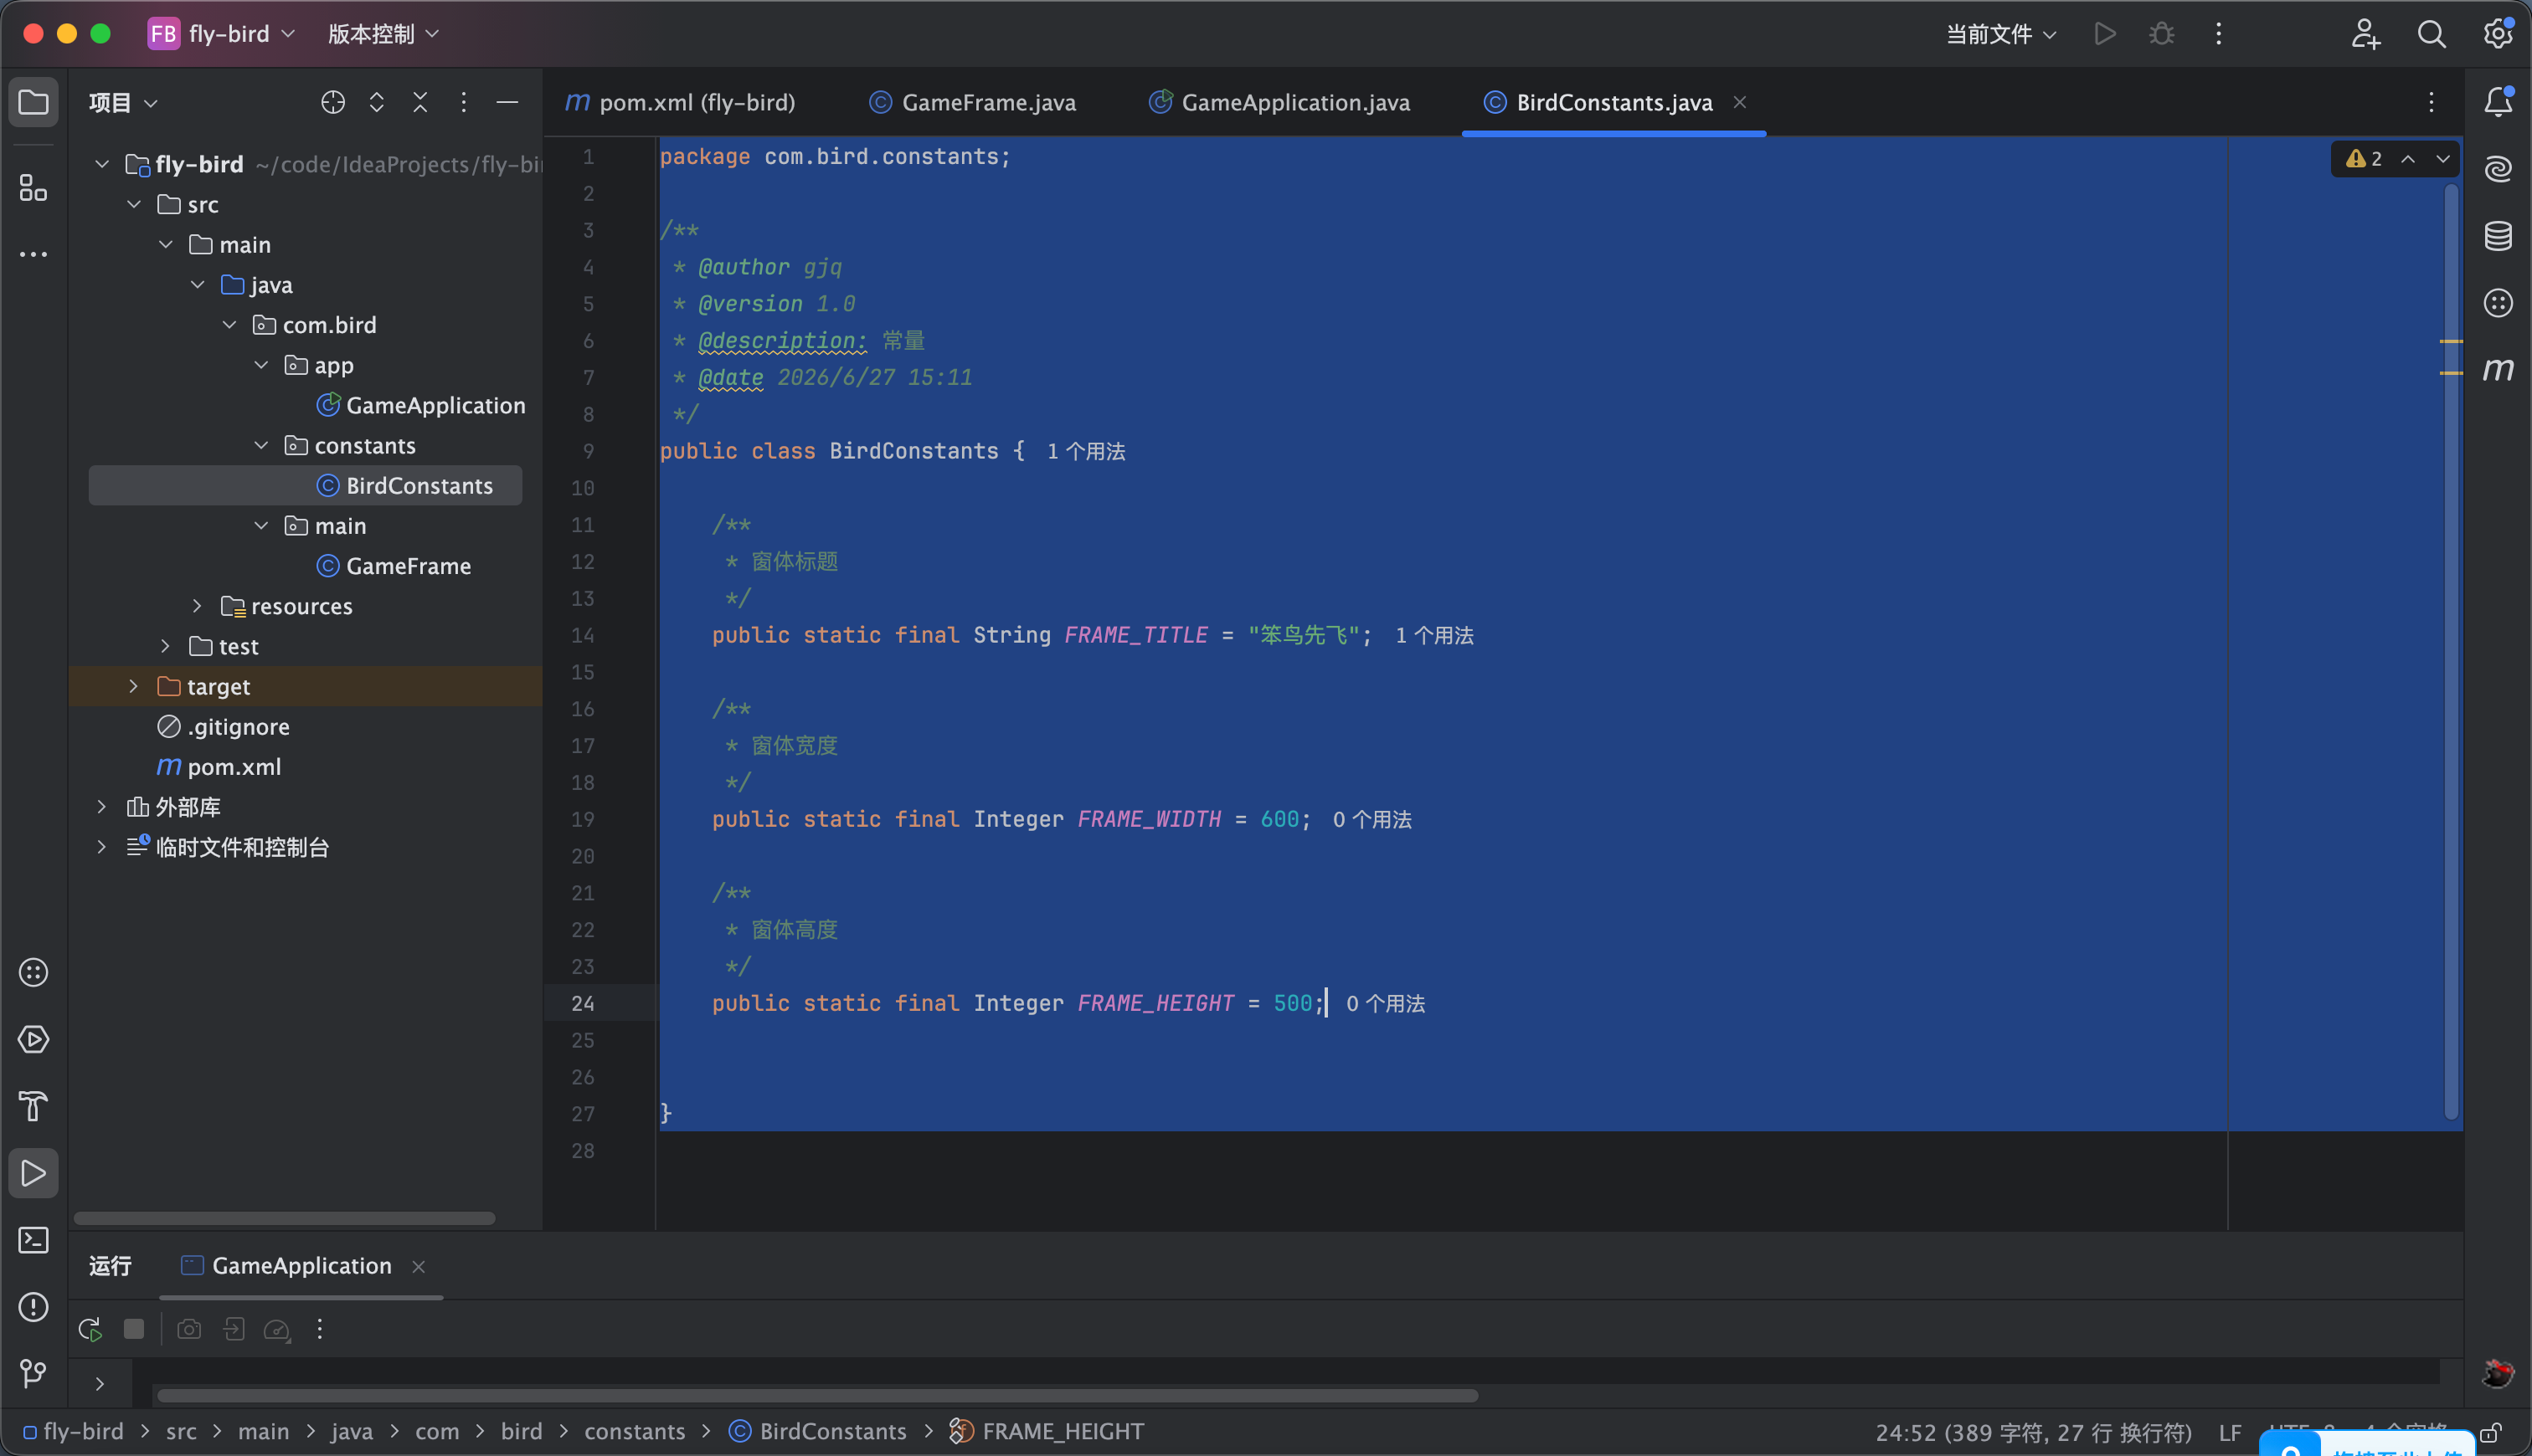Screen dimensions: 2532x1456
Task: Open the 当前文件 run configuration dropdown
Action: [x=2001, y=34]
